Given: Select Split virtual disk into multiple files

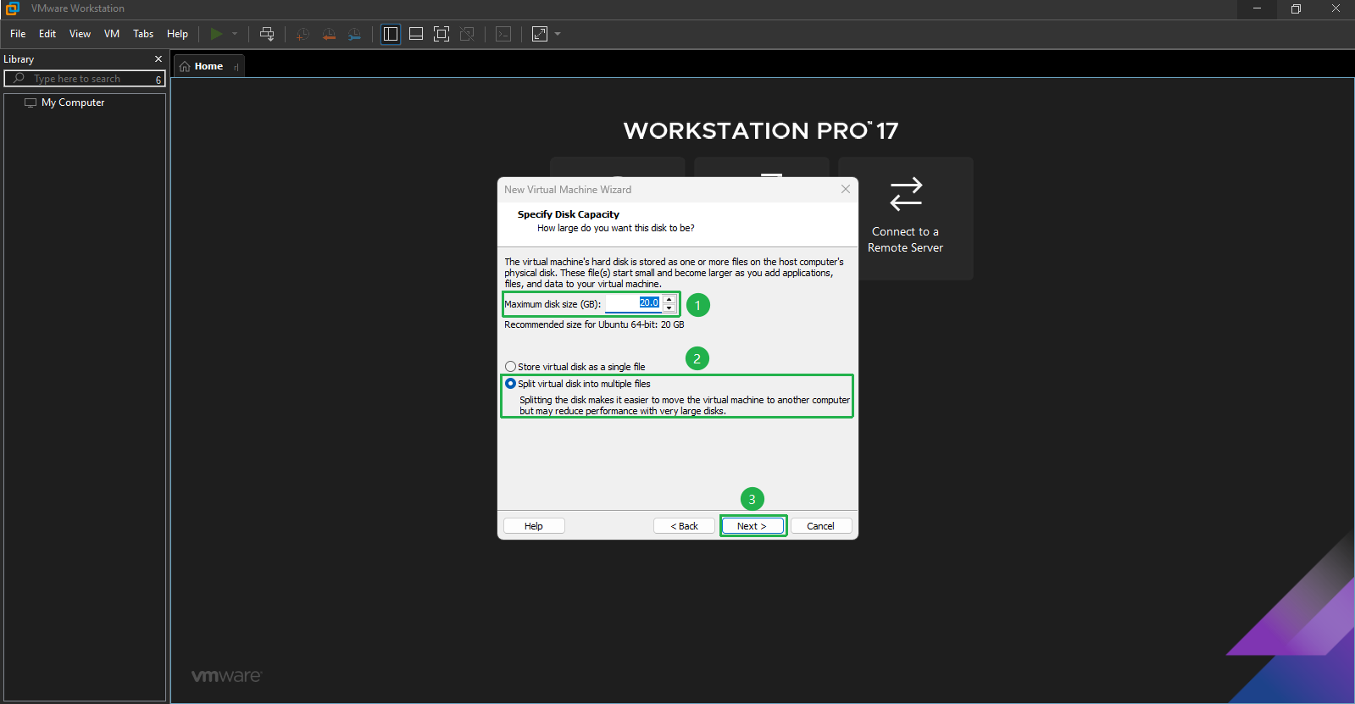Looking at the screenshot, I should pos(578,384).
